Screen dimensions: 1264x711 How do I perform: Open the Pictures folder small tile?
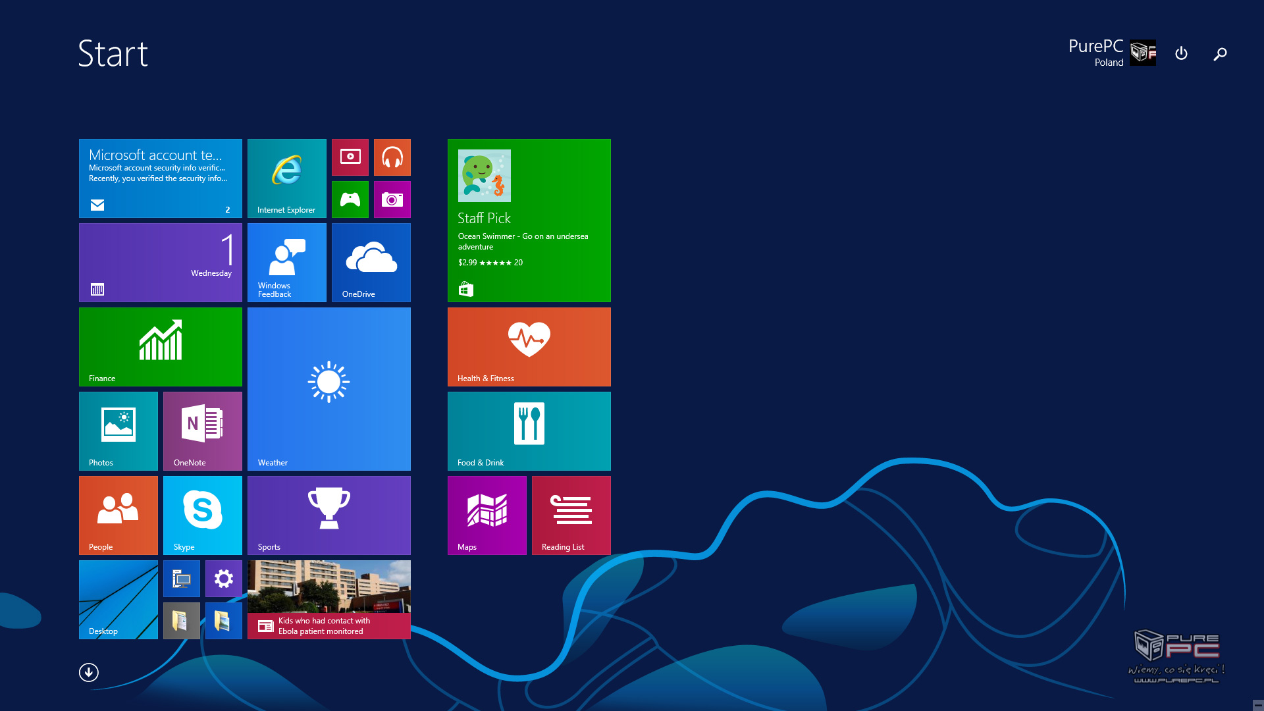(224, 621)
